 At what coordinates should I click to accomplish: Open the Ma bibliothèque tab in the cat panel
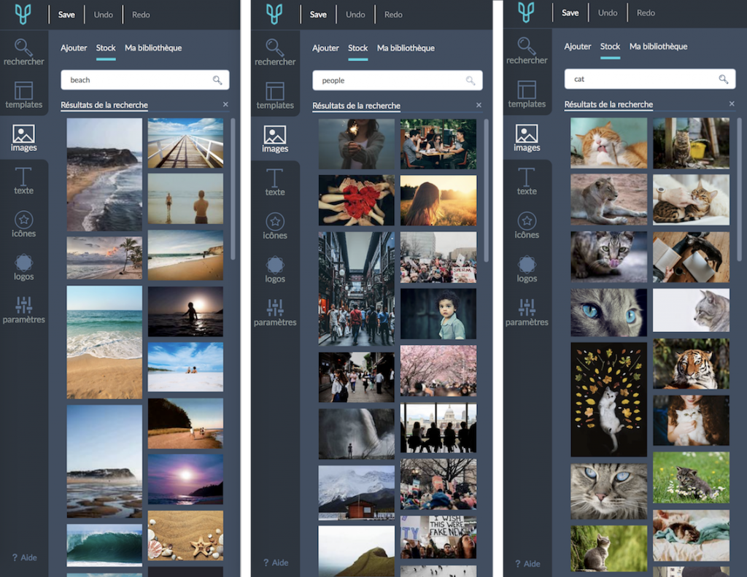pos(658,47)
